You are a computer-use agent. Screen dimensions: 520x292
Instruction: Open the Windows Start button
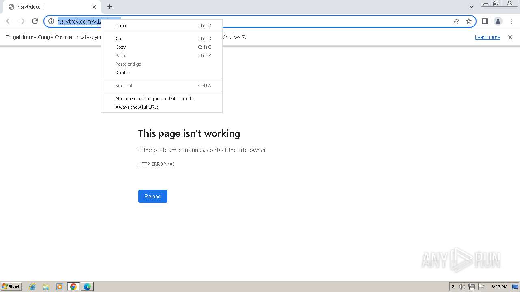[11, 287]
